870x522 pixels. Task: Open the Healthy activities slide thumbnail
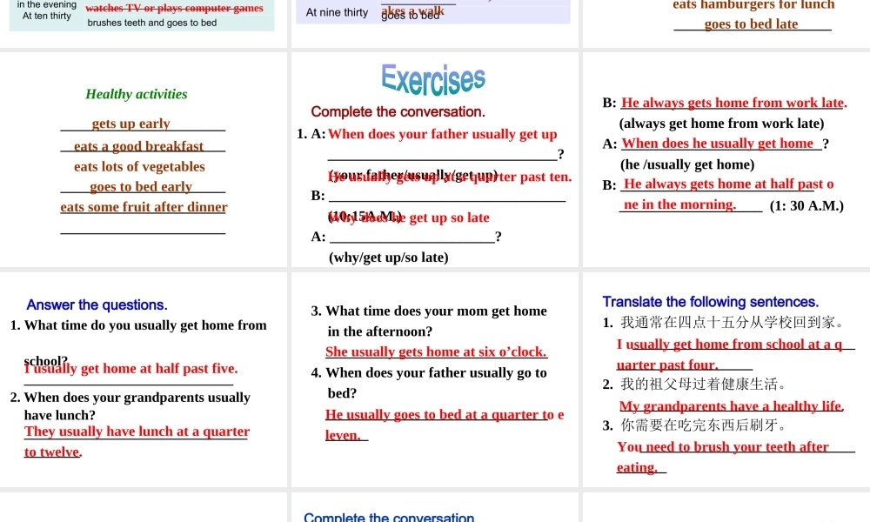coord(144,159)
